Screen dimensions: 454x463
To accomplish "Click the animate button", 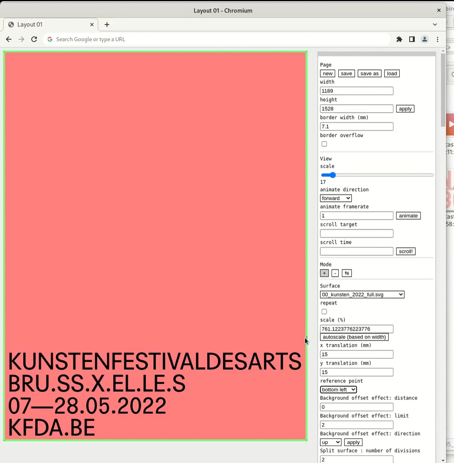I will [x=408, y=216].
